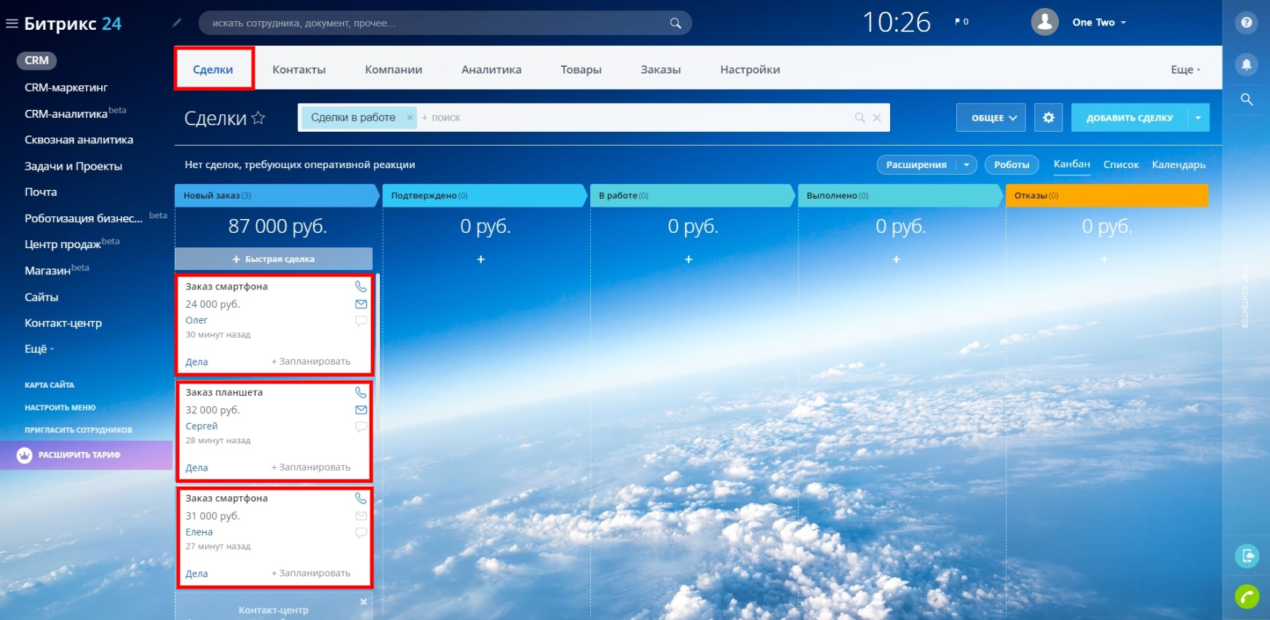Screen dimensions: 1270x620
Task: Open chat icon on the Олег deal card
Action: [x=361, y=321]
